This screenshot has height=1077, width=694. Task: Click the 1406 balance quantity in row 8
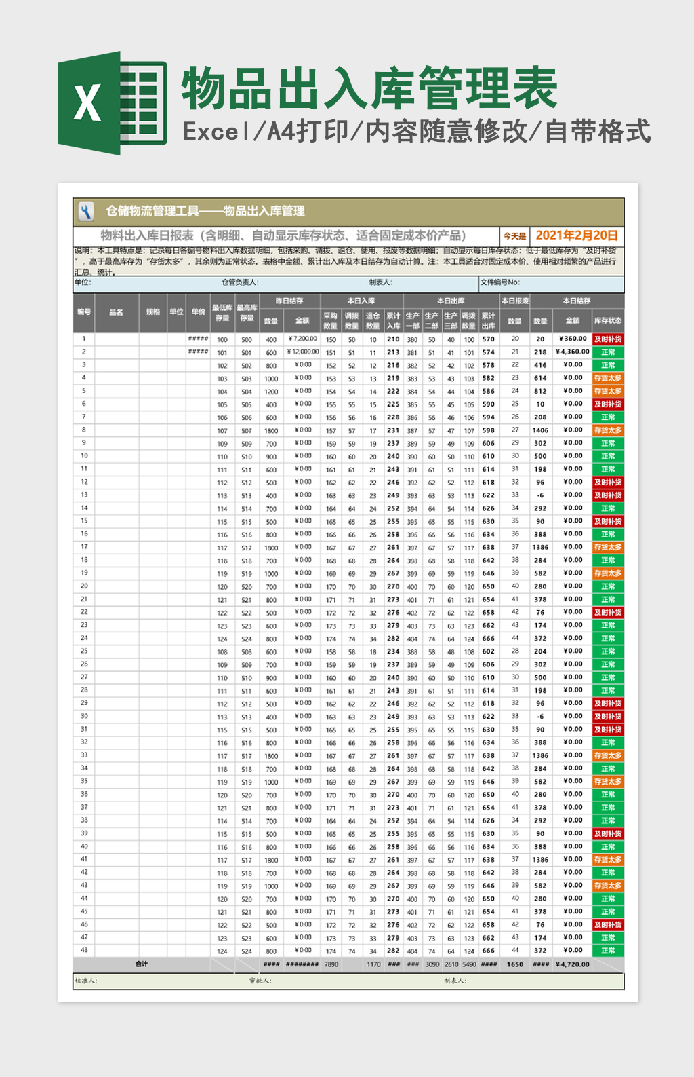540,430
